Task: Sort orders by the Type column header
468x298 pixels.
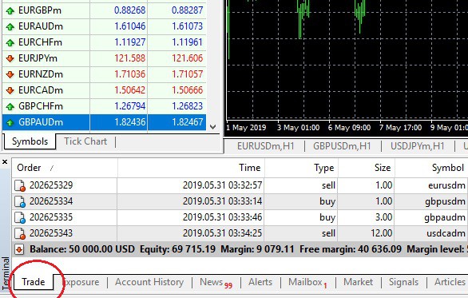Action: 301,168
